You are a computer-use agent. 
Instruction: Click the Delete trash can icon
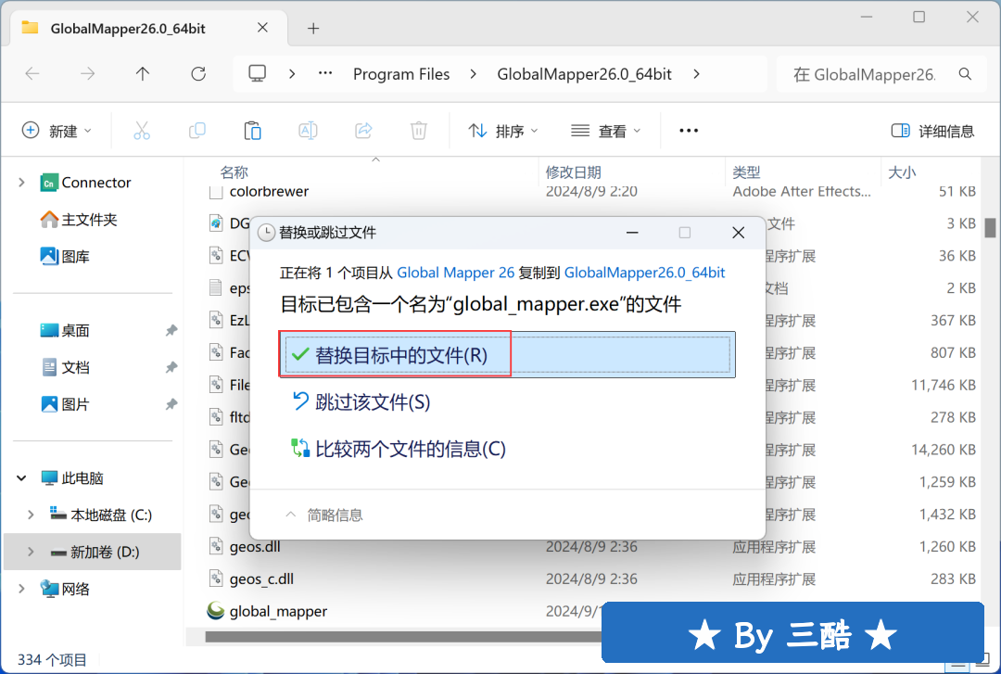click(x=419, y=131)
